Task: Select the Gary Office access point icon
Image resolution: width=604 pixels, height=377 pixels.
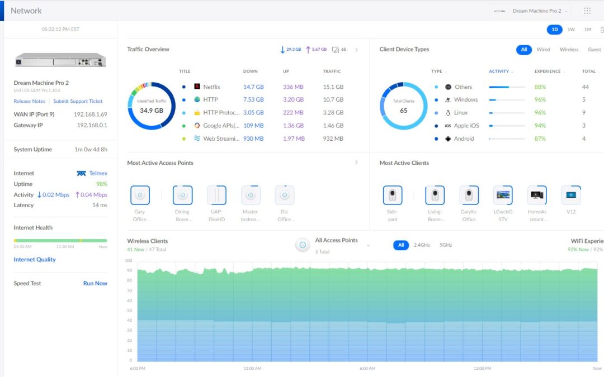Action: (x=140, y=195)
